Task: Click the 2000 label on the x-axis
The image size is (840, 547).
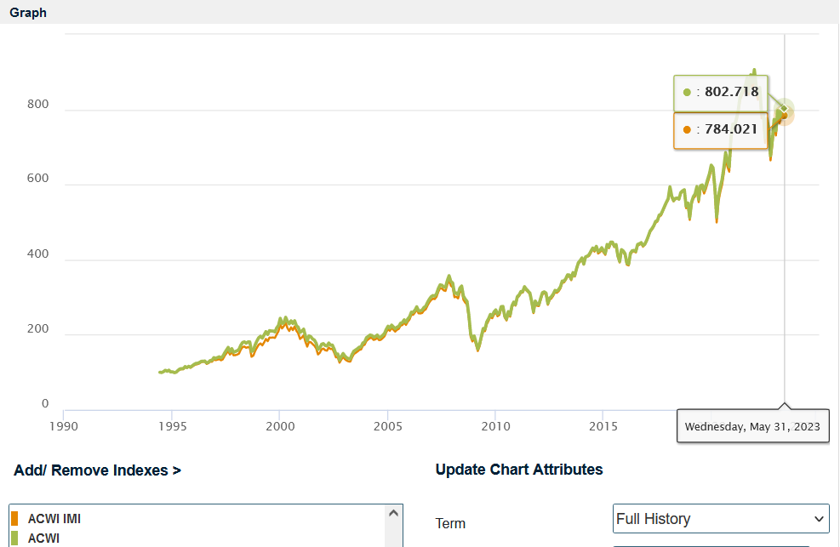Action: point(280,426)
